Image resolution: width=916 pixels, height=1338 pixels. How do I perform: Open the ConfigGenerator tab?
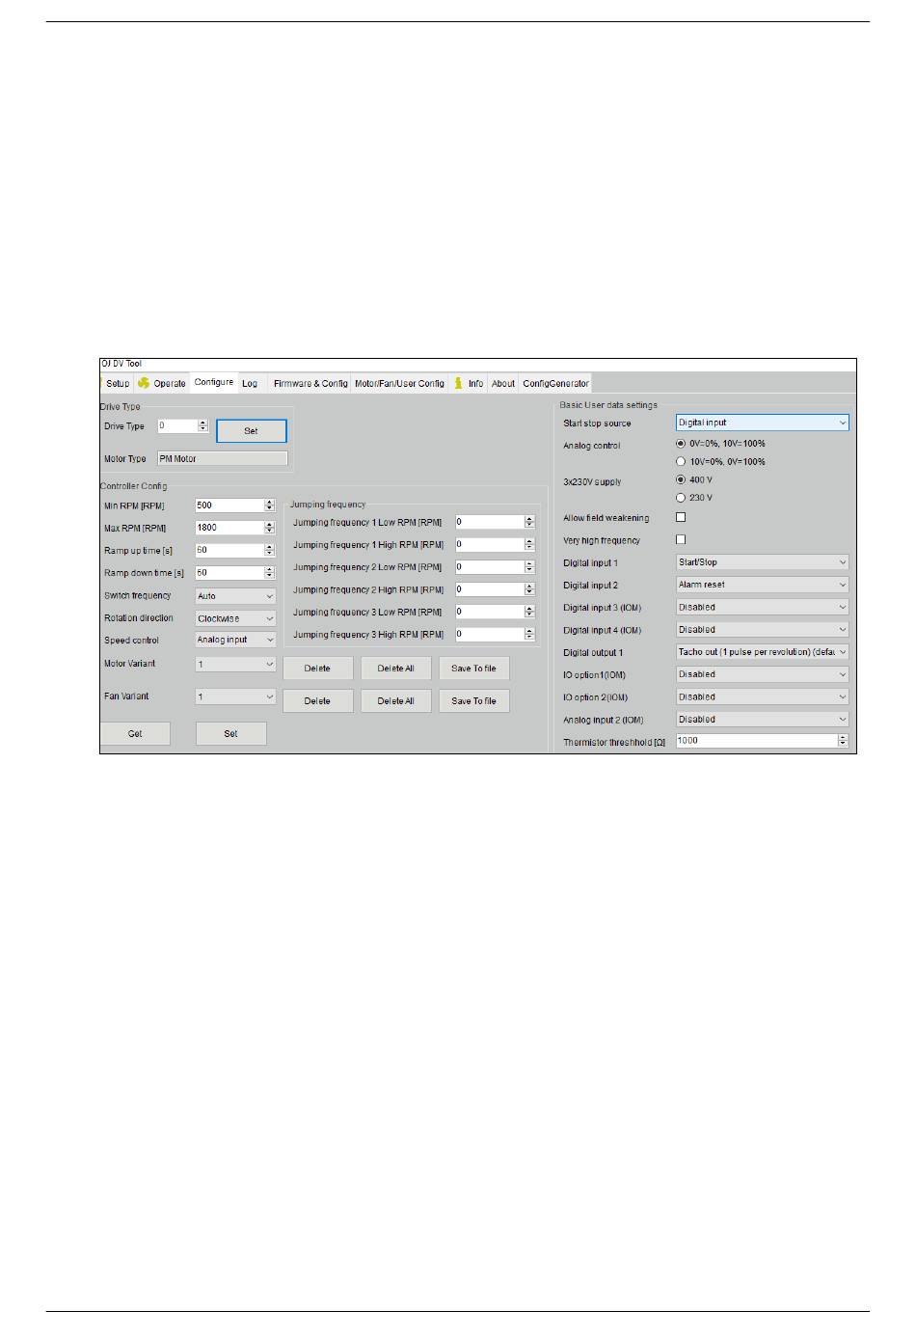(x=555, y=383)
